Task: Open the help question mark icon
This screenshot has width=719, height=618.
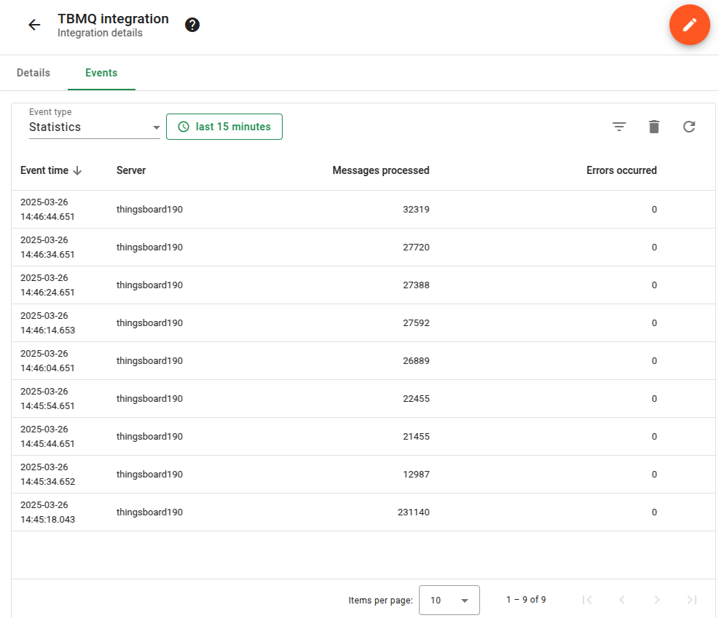Action: [192, 25]
